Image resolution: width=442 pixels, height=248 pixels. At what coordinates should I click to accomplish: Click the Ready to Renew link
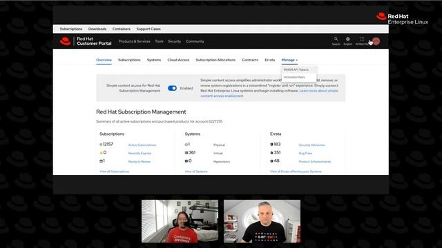click(x=140, y=162)
